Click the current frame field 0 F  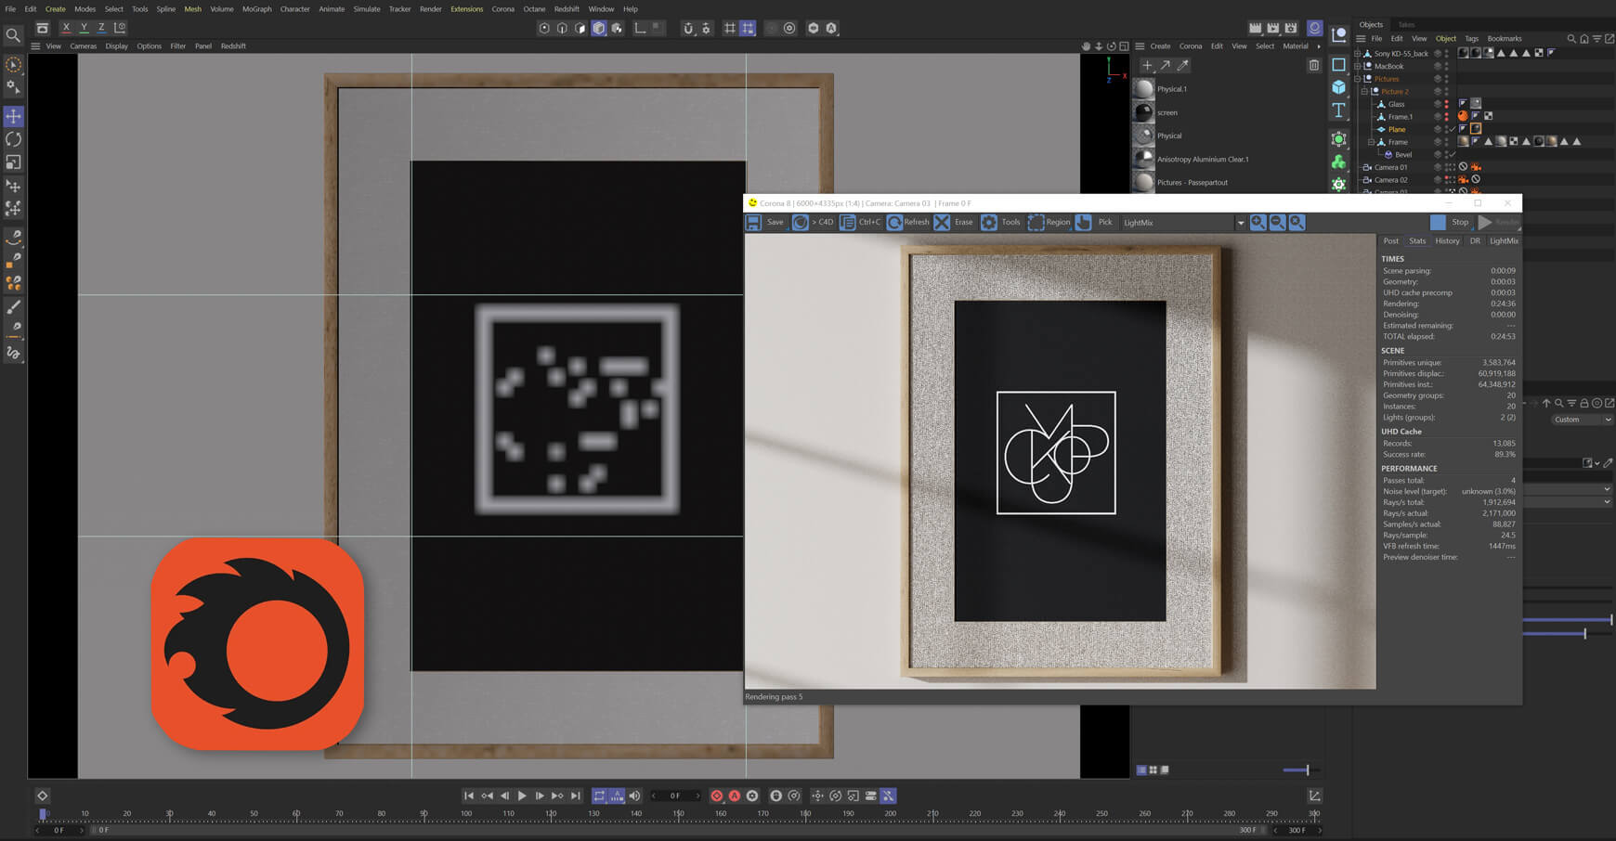[675, 796]
